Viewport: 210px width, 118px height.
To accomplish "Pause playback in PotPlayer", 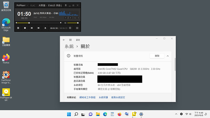I will (x=18, y=28).
